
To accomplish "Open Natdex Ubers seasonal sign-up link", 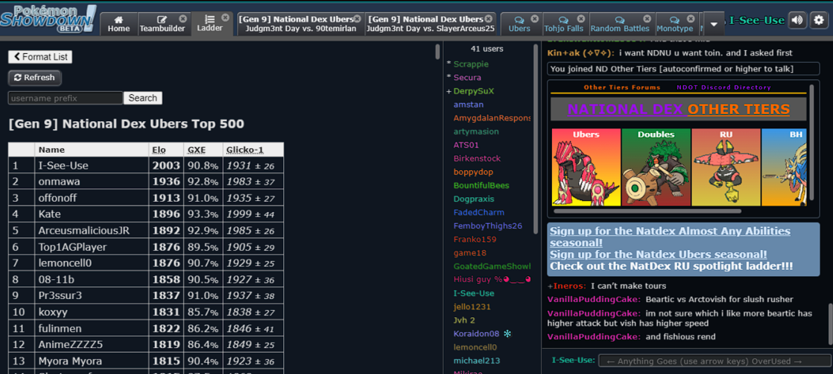I will [658, 254].
